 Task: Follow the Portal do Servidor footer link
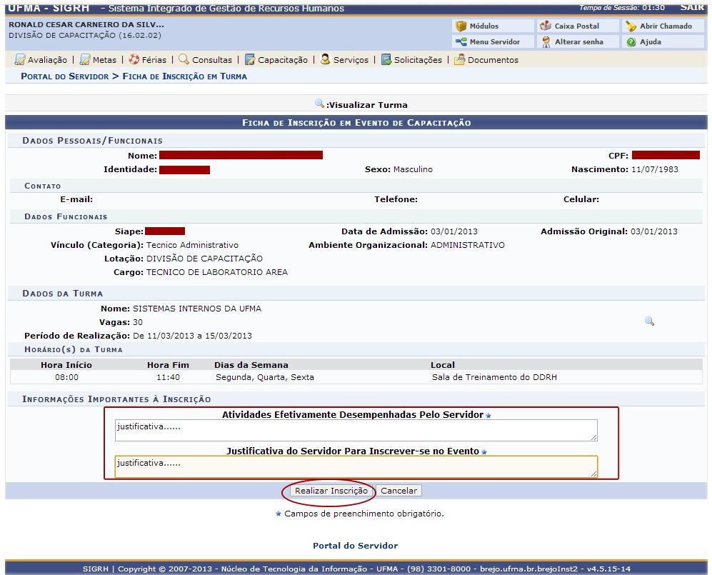355,546
